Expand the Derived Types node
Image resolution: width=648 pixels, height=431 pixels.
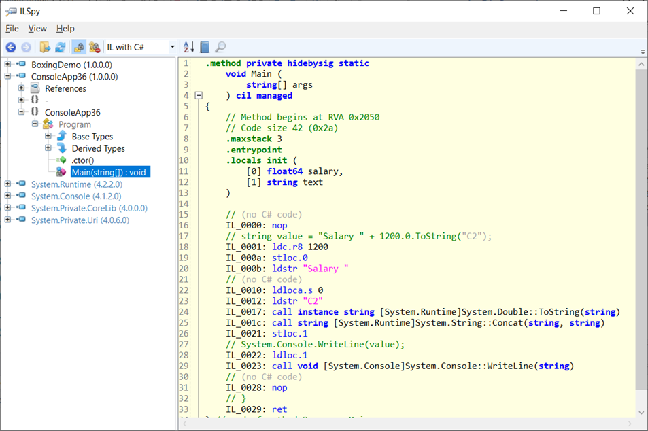48,148
